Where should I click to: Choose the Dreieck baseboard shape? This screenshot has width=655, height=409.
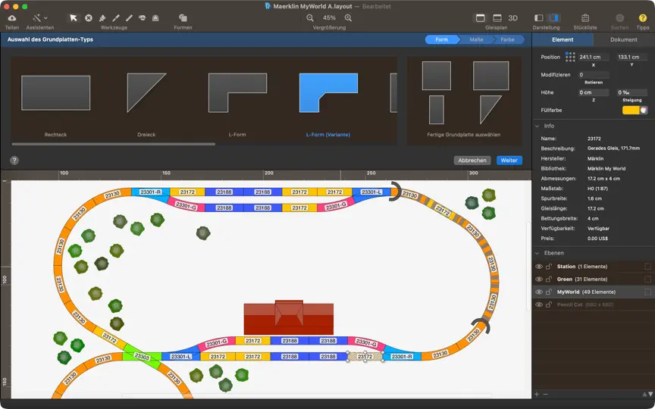click(x=146, y=92)
